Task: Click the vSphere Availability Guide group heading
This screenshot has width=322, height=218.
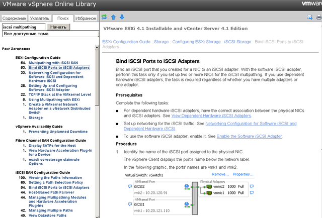Action: pyautogui.click(x=39, y=127)
